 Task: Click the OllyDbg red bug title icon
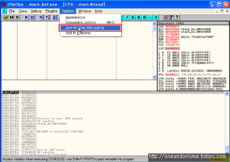click(x=4, y=4)
